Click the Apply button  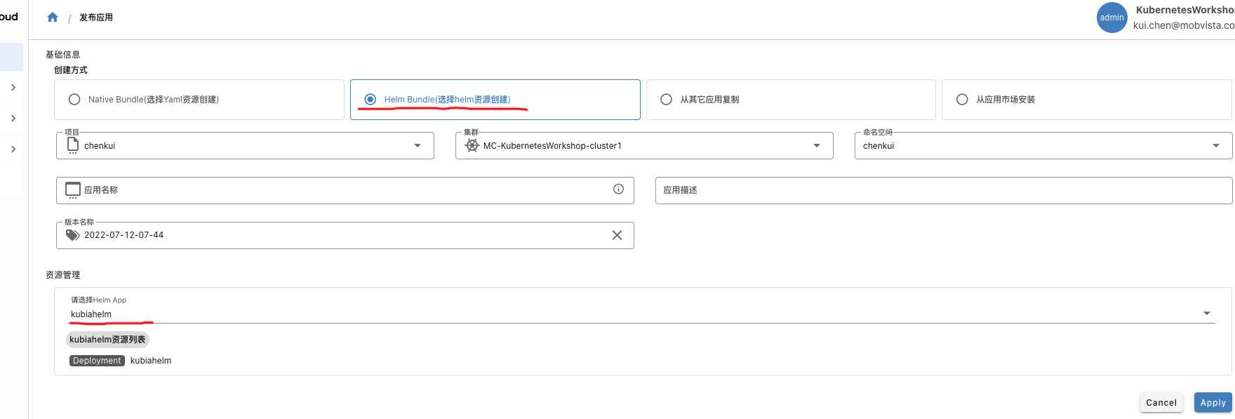tap(1213, 402)
